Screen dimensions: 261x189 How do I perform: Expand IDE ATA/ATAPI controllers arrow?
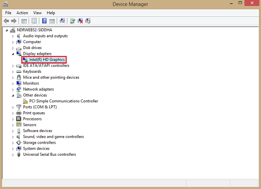tap(13, 66)
